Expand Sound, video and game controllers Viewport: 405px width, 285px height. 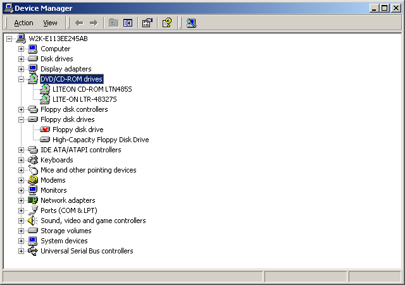pos(21,221)
